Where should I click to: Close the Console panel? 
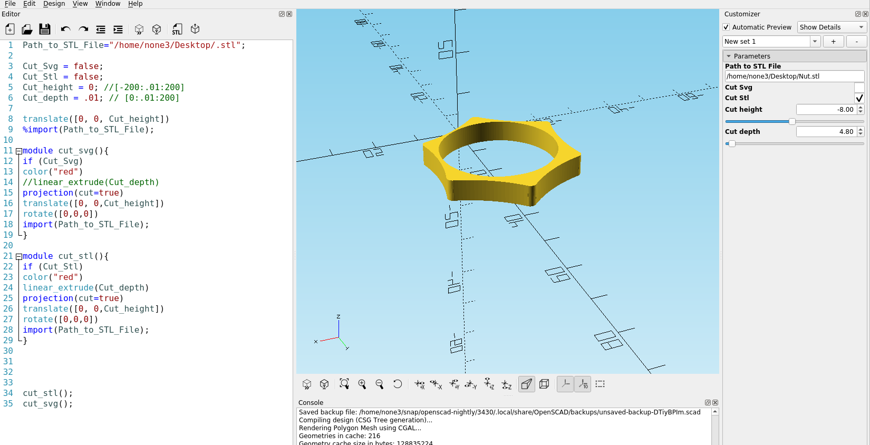pos(715,402)
